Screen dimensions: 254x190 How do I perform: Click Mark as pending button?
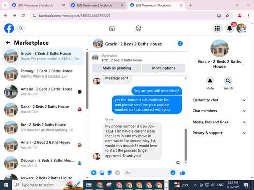(116, 68)
